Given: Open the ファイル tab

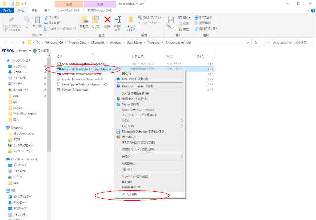Looking at the screenshot, I should 7,9.
